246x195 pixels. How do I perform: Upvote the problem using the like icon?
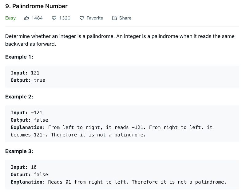pos(26,18)
